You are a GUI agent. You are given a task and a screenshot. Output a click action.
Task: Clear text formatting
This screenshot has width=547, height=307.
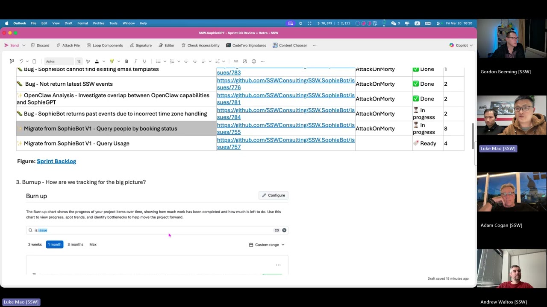click(88, 61)
